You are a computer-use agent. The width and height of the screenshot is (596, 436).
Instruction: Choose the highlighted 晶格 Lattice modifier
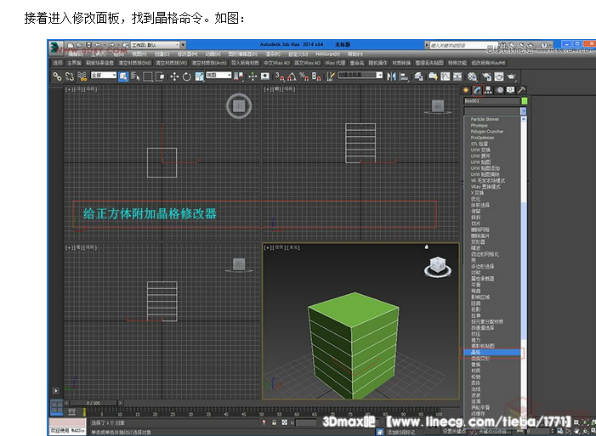[492, 353]
